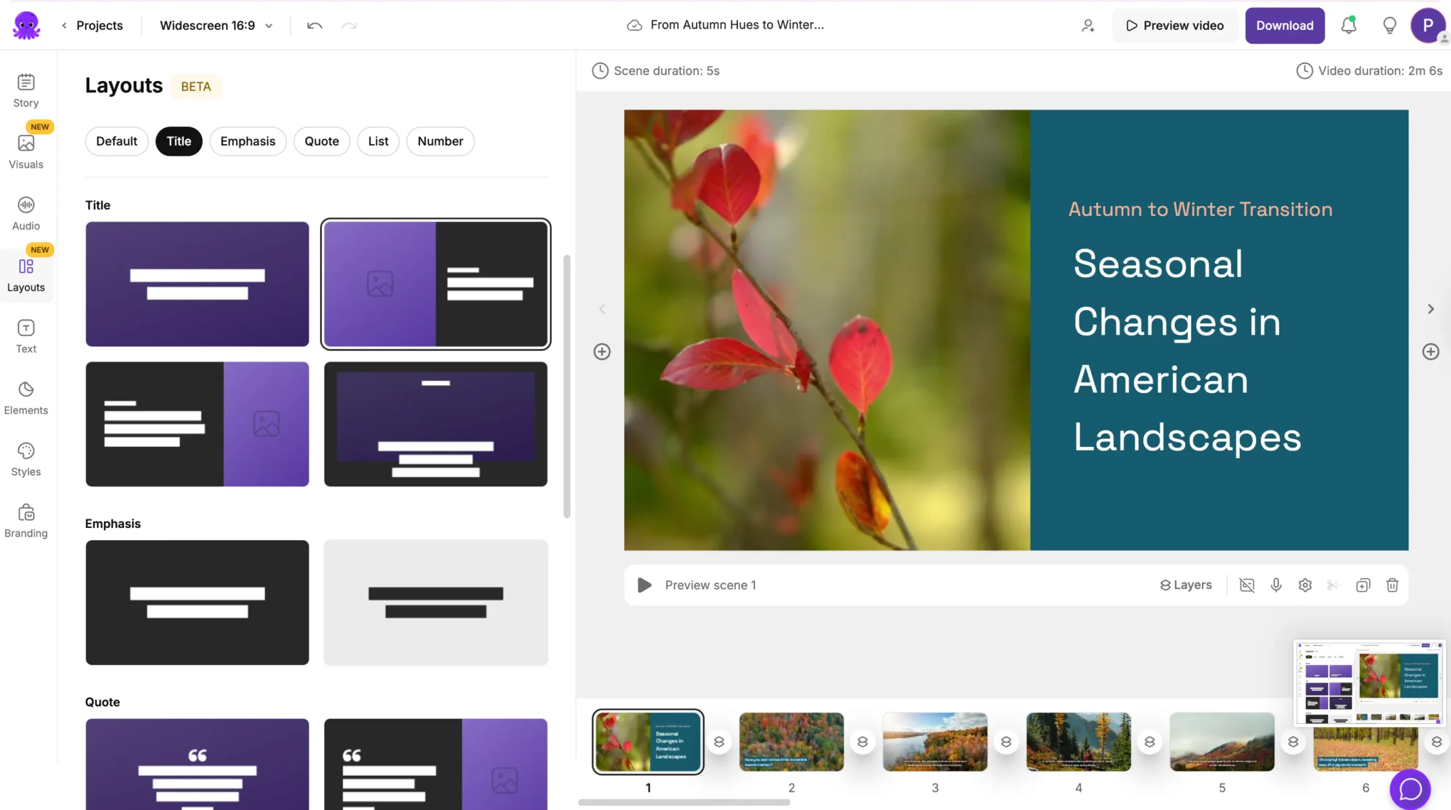Click the timeline horizontal scrollbar
This screenshot has height=810, width=1451.
(684, 802)
